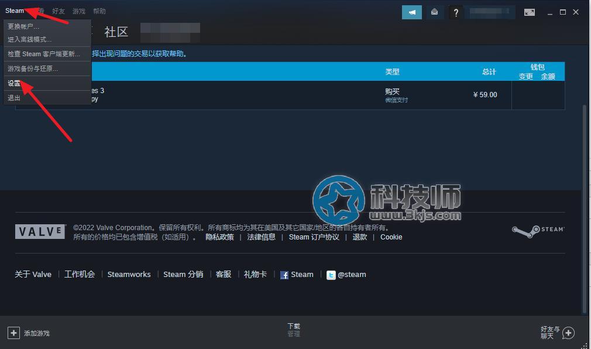Open the 社区 (Community) tab
Image resolution: width=591 pixels, height=349 pixels.
pyautogui.click(x=116, y=32)
